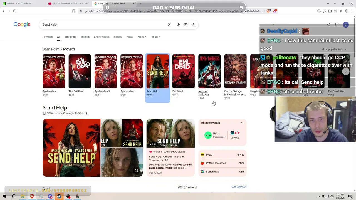Switch to AI Mode tab
The image size is (356, 200).
click(48, 37)
